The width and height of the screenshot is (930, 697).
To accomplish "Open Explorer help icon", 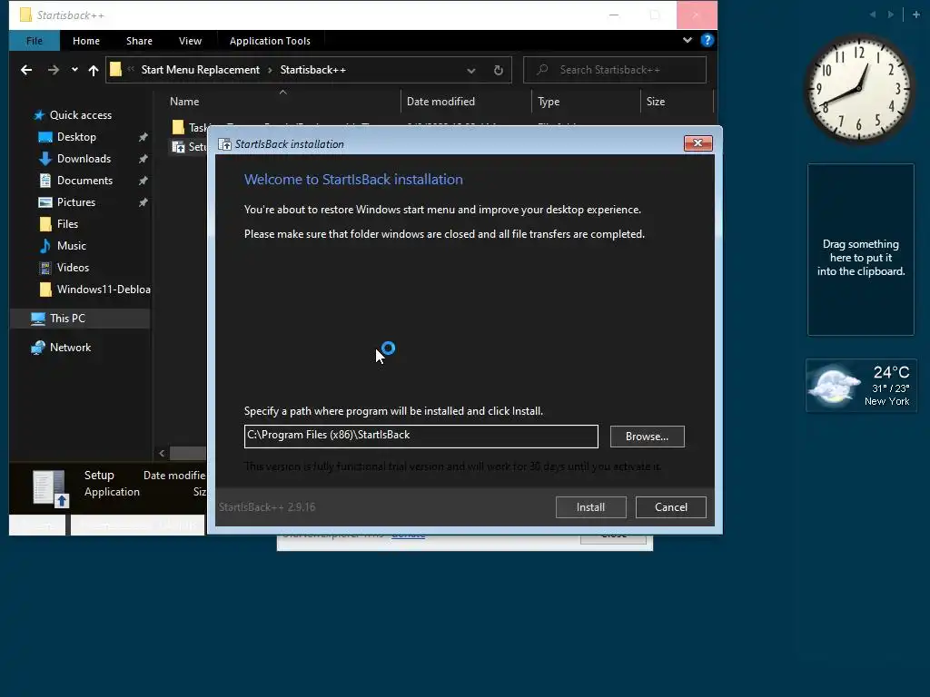I will (707, 40).
